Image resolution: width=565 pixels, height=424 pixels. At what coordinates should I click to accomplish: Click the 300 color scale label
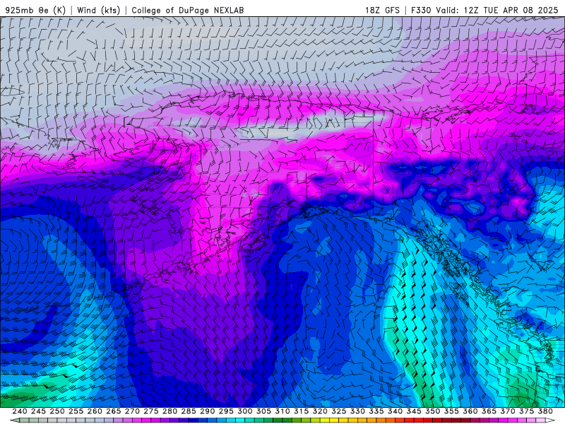click(x=245, y=411)
